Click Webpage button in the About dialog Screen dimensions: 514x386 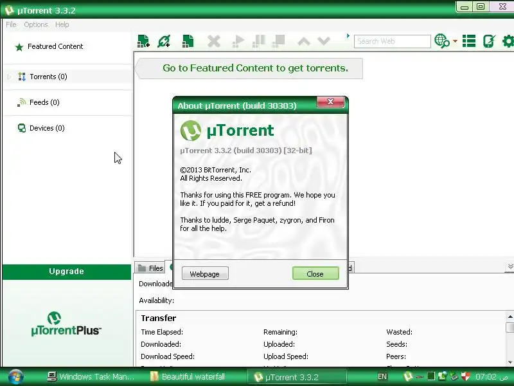[205, 273]
